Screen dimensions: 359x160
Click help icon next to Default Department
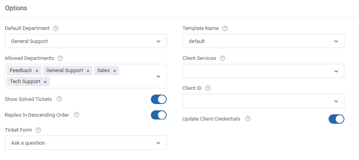(56, 28)
